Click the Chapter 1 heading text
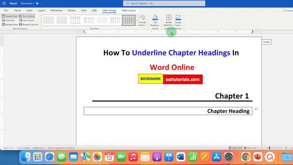Viewport: 293px width, 165px height. click(x=232, y=96)
